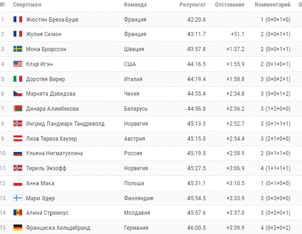302x234 pixels.
Task: Click the Germany flag beside Франциска Хильдебранд
Action: [x=18, y=228]
